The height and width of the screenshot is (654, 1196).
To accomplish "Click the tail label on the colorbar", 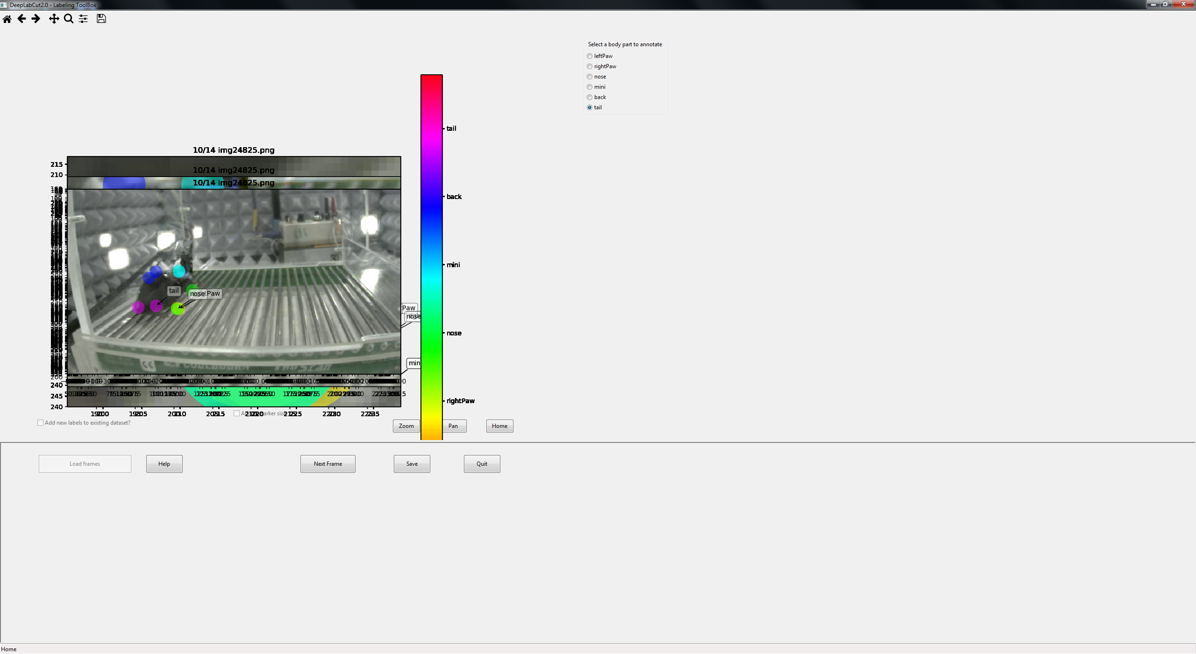I will pyautogui.click(x=450, y=128).
